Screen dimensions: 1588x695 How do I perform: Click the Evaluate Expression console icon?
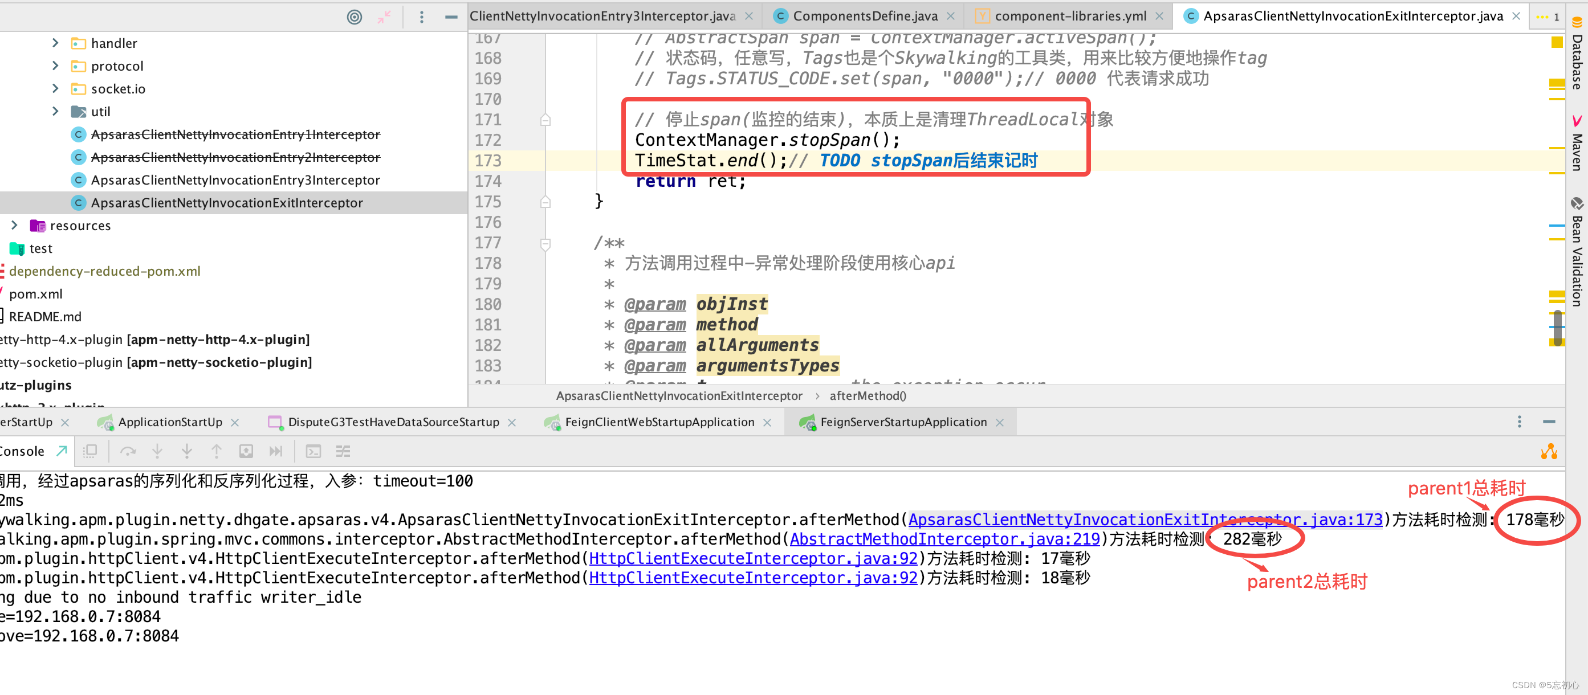(313, 452)
